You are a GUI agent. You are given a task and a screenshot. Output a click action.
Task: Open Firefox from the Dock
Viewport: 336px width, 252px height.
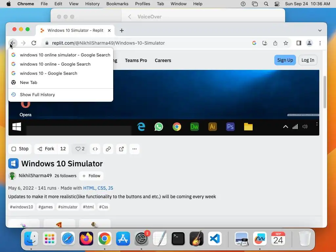point(86,239)
